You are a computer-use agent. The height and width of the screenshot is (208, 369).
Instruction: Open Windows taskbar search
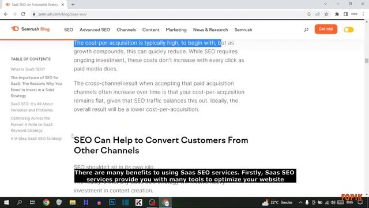20,203
